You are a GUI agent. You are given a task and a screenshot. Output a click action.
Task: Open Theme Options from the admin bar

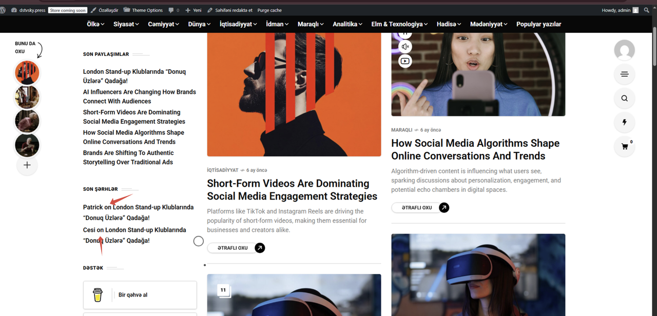[143, 10]
